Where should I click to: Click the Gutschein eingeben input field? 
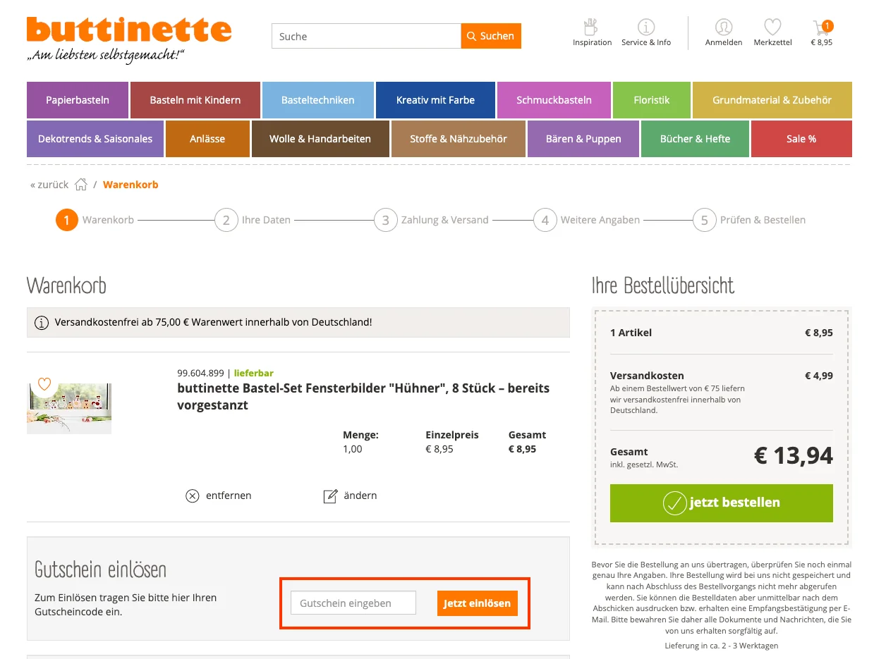click(353, 603)
